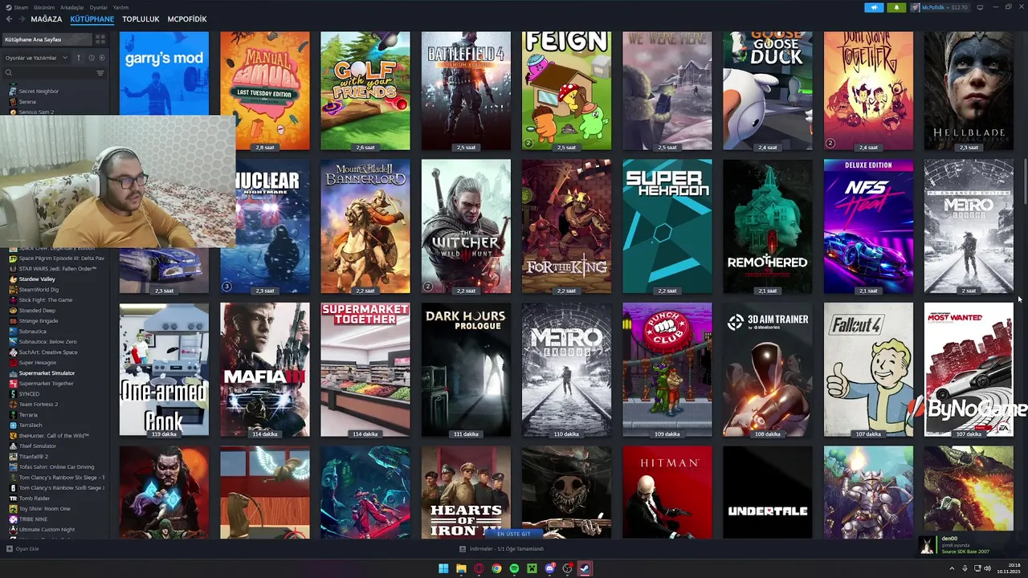Image resolution: width=1028 pixels, height=578 pixels.
Task: Toggle the sort arrow in library sidebar
Action: [x=79, y=58]
